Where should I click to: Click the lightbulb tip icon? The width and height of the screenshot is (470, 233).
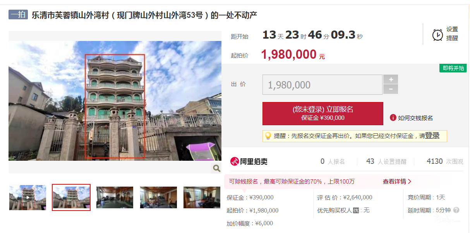tap(268, 136)
